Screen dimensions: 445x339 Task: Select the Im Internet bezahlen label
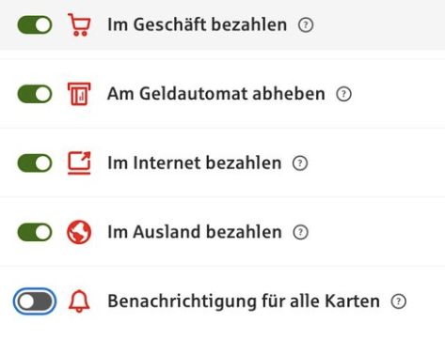coord(195,163)
